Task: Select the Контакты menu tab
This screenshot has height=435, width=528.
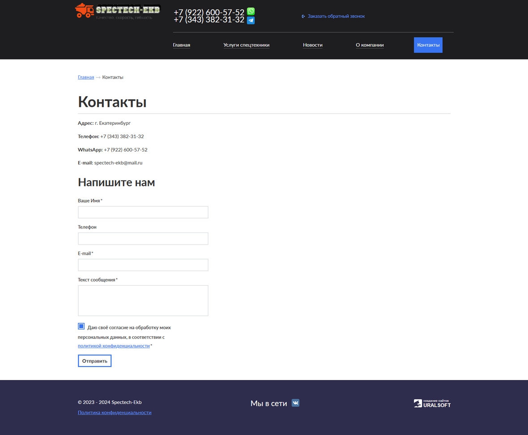Action: 428,45
